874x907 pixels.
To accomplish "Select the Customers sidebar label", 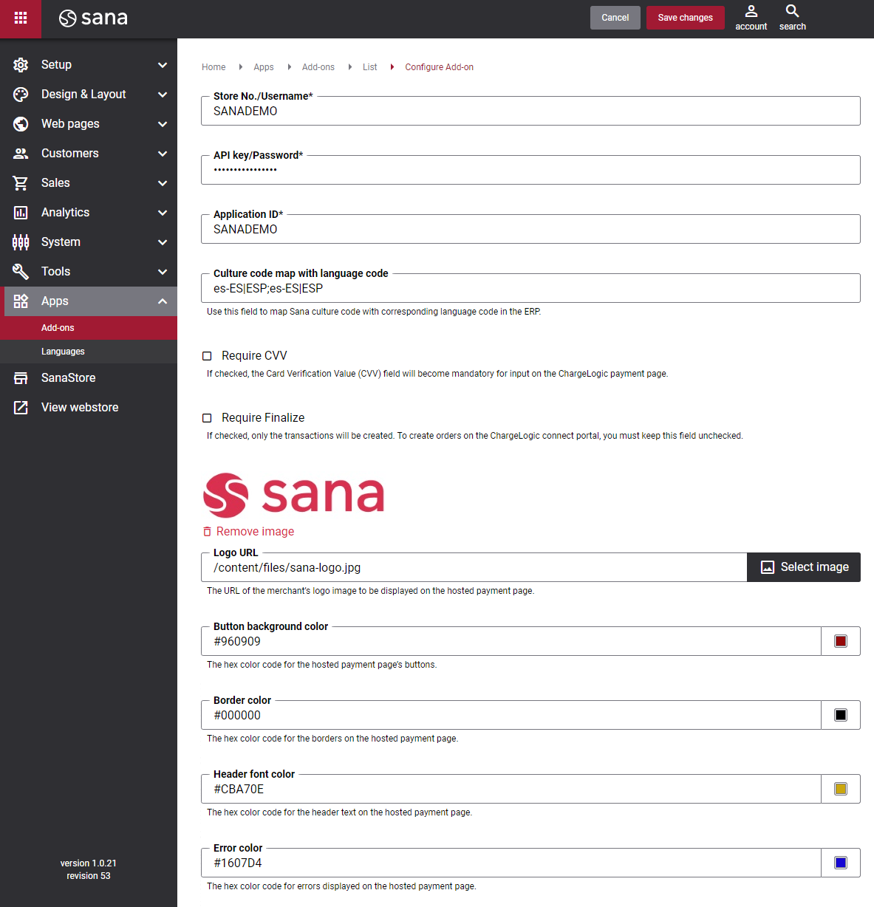I will 69,154.
